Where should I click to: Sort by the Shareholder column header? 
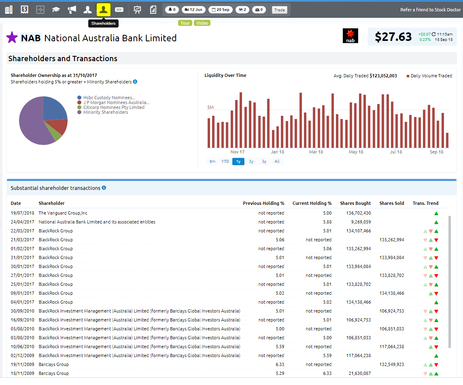click(x=52, y=203)
